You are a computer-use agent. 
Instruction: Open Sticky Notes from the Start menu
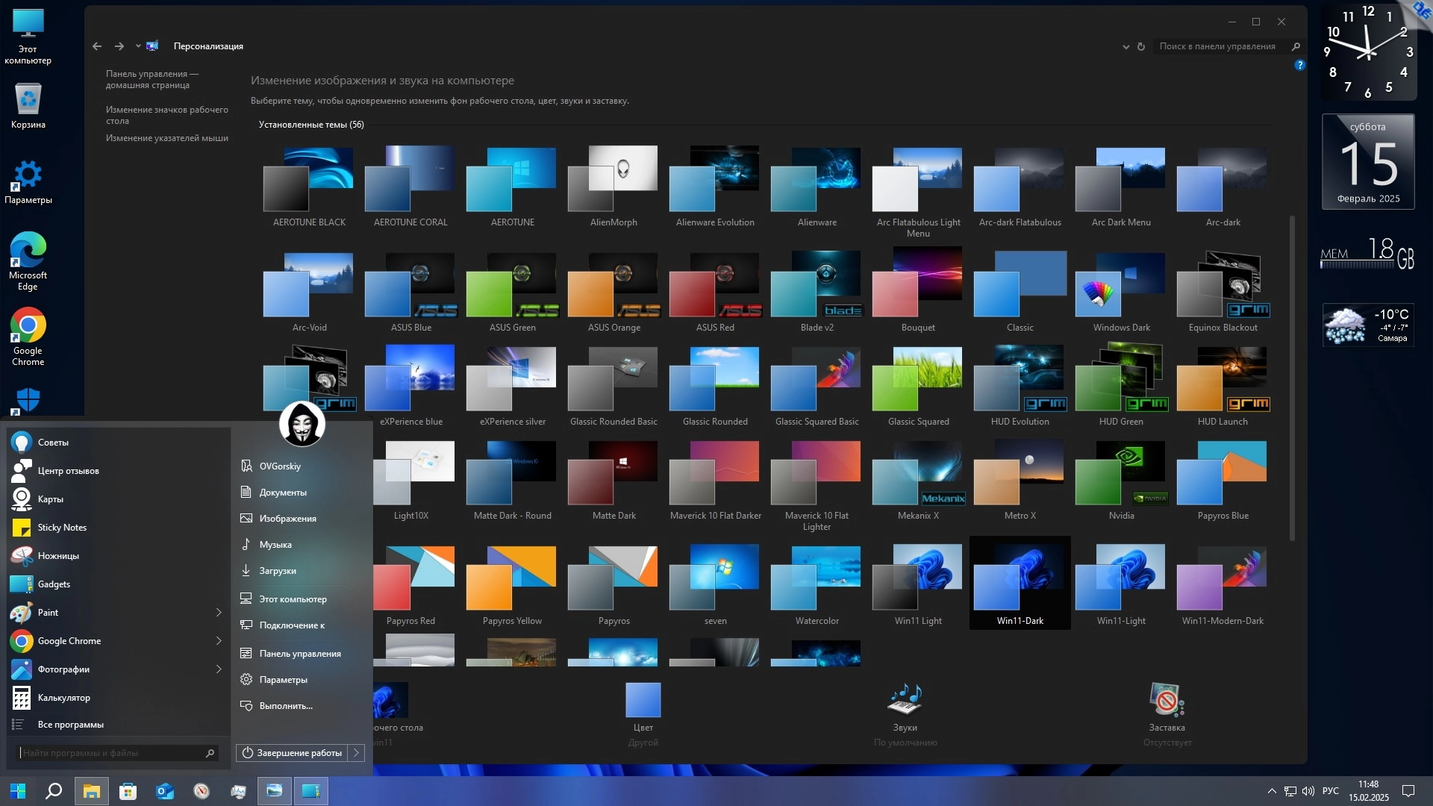(x=62, y=528)
